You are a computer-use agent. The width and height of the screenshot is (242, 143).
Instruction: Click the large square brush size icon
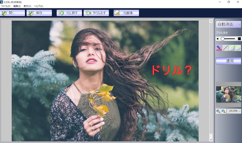click(239, 39)
